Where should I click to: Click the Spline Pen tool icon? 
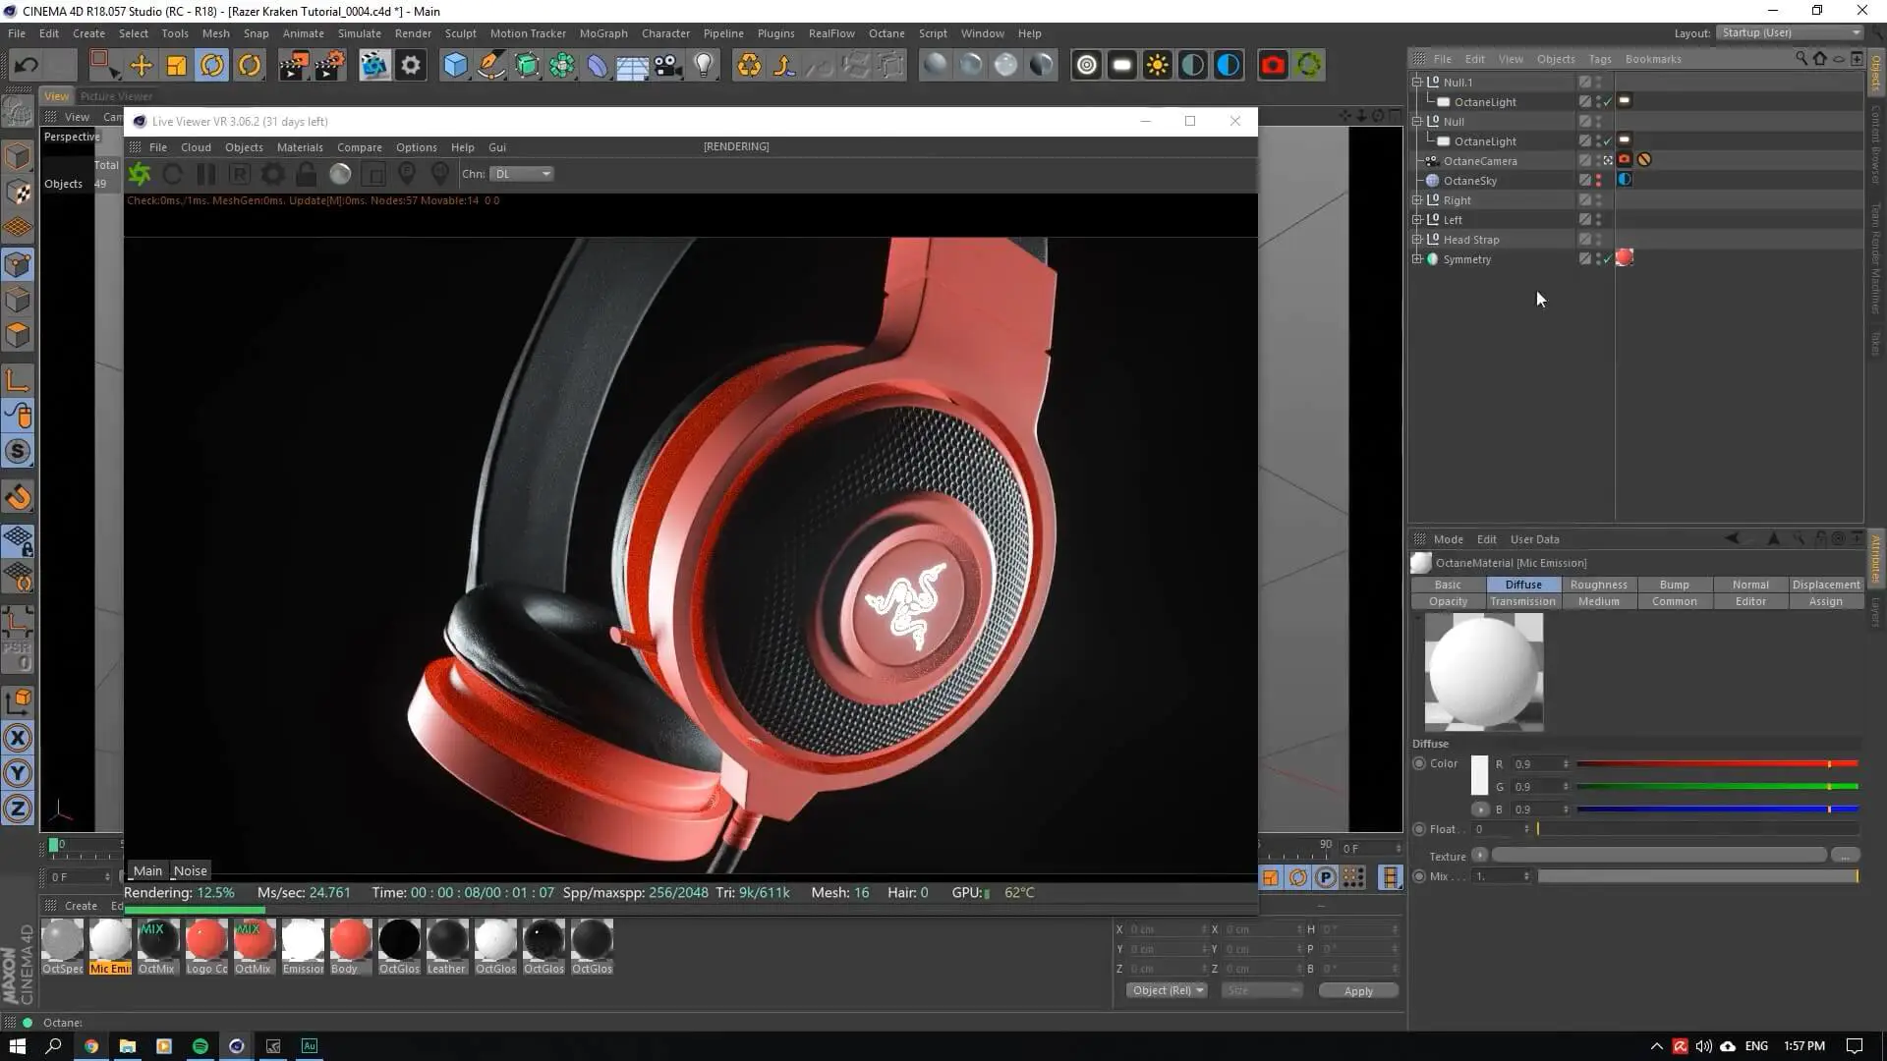pos(490,66)
